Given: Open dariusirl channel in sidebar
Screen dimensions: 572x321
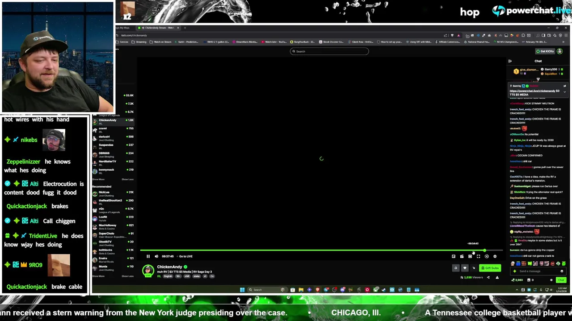Looking at the screenshot, I should (113, 137).
